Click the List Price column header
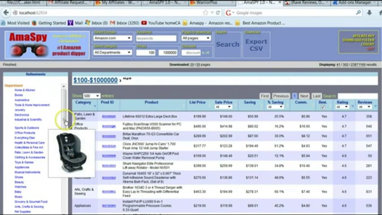 tap(197, 102)
